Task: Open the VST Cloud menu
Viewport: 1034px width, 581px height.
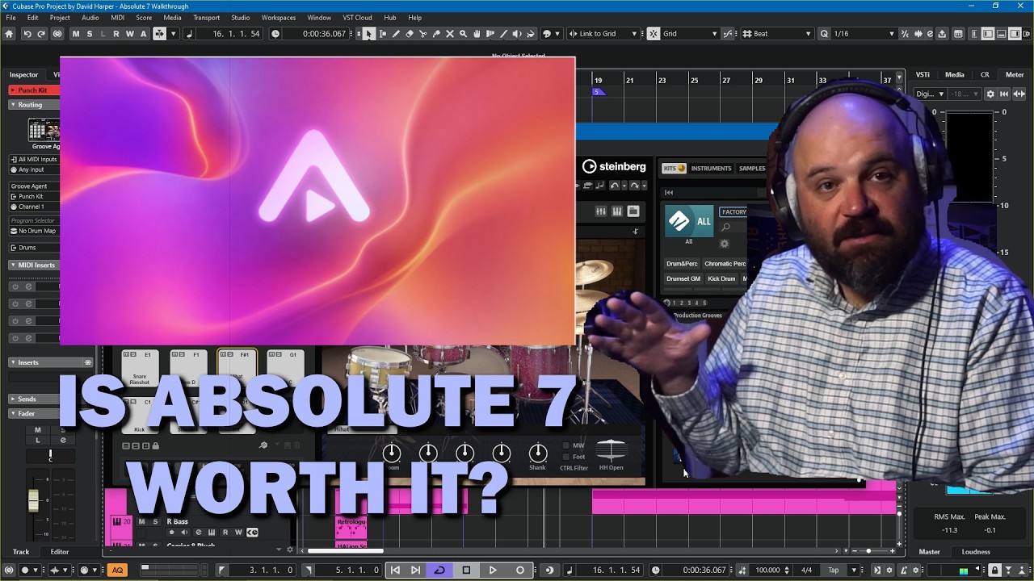Action: [x=357, y=18]
